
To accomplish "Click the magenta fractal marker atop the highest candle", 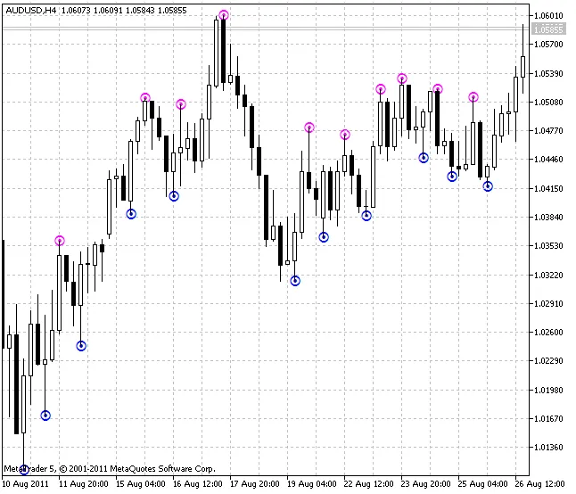I will click(223, 15).
